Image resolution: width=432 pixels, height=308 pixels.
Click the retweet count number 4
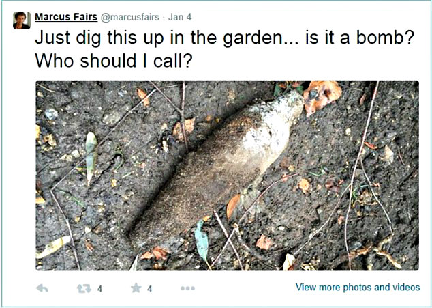pyautogui.click(x=99, y=289)
